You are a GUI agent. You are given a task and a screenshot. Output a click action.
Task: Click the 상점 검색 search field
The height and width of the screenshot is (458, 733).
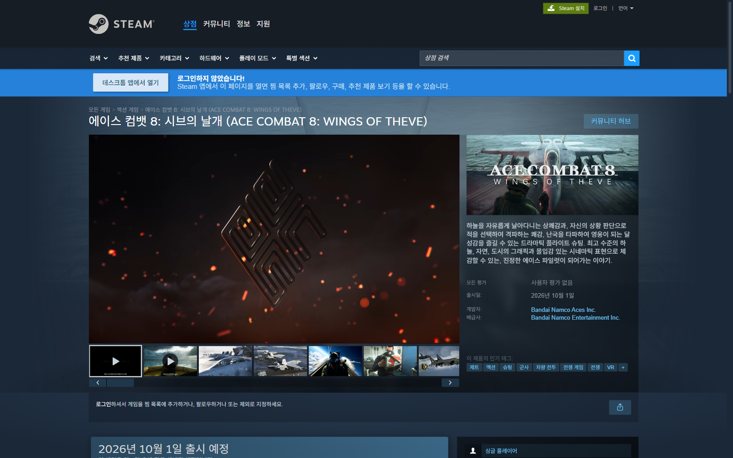(x=522, y=58)
